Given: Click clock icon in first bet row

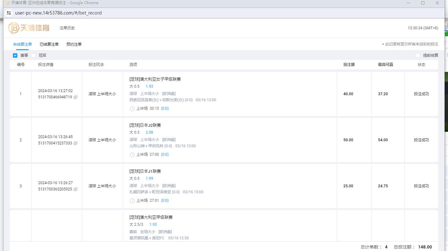Looking at the screenshot, I should pos(132,108).
